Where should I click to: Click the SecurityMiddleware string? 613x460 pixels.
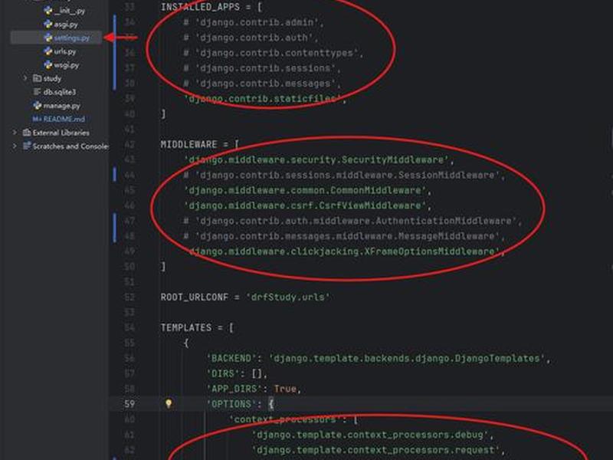316,160
